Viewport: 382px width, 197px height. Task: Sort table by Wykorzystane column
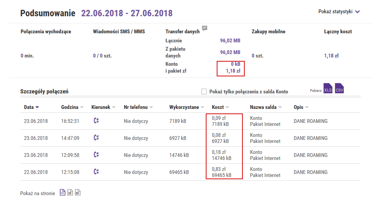pyautogui.click(x=186, y=107)
